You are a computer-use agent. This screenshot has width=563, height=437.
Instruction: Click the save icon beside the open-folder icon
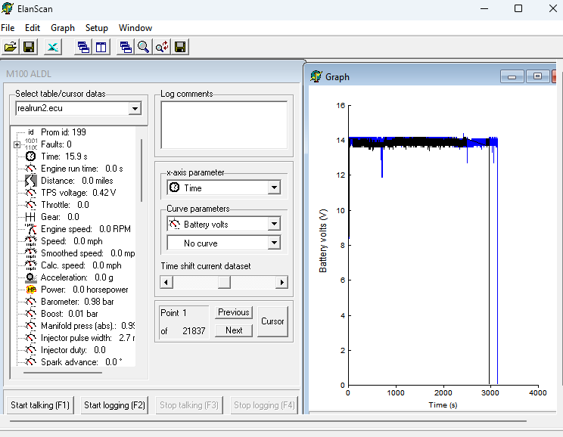click(x=29, y=47)
